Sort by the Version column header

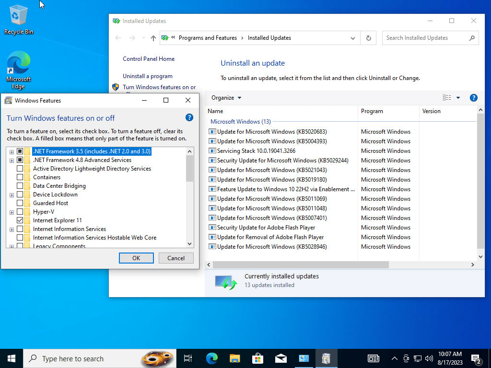(x=447, y=111)
